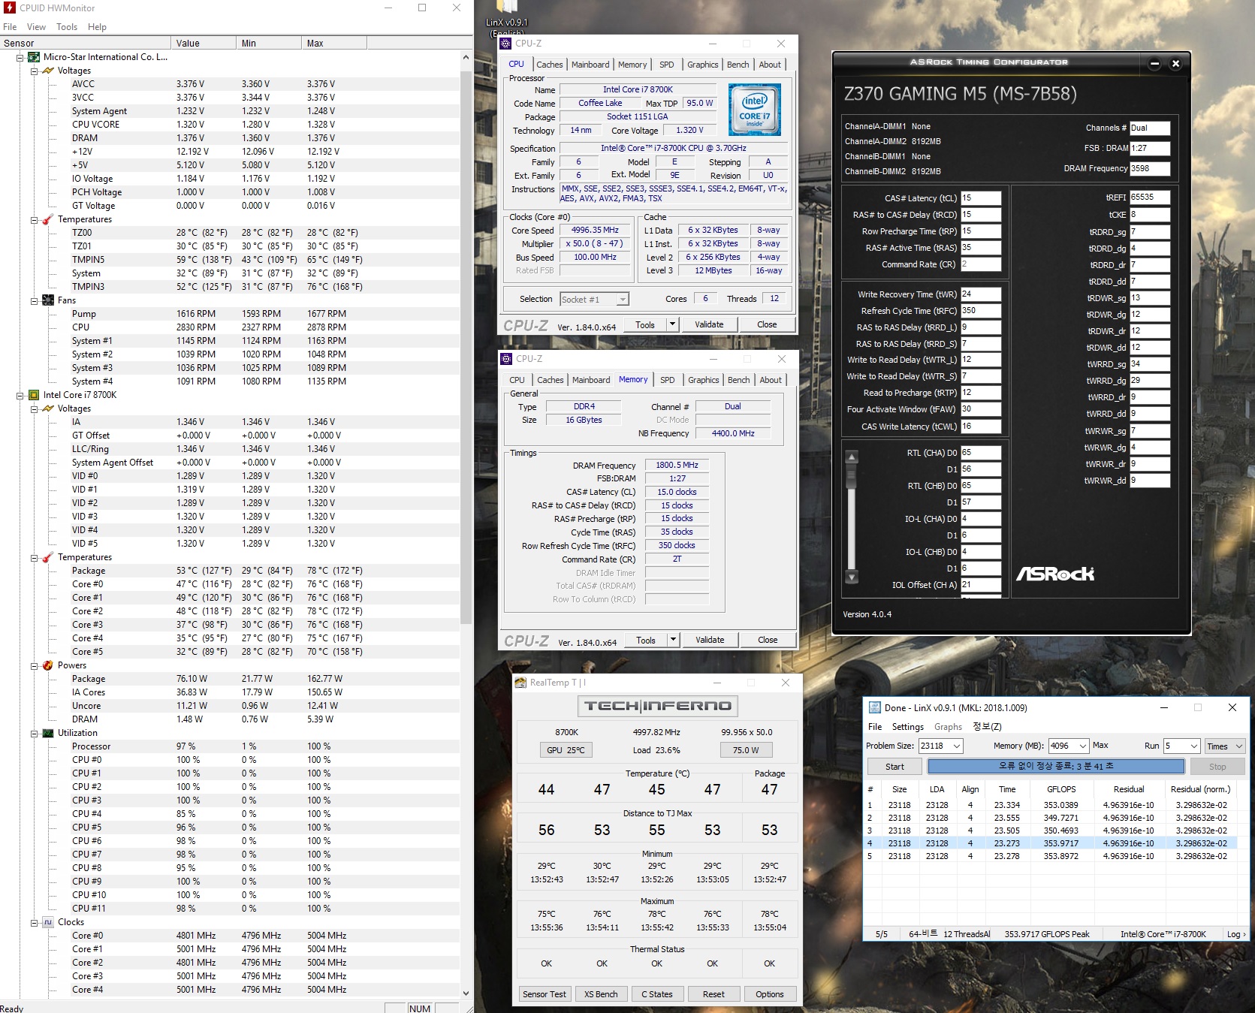The image size is (1255, 1013).
Task: Collapse the Utilization tree node
Action: 35,733
